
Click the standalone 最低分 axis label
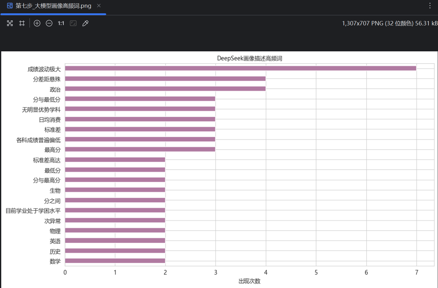click(53, 170)
